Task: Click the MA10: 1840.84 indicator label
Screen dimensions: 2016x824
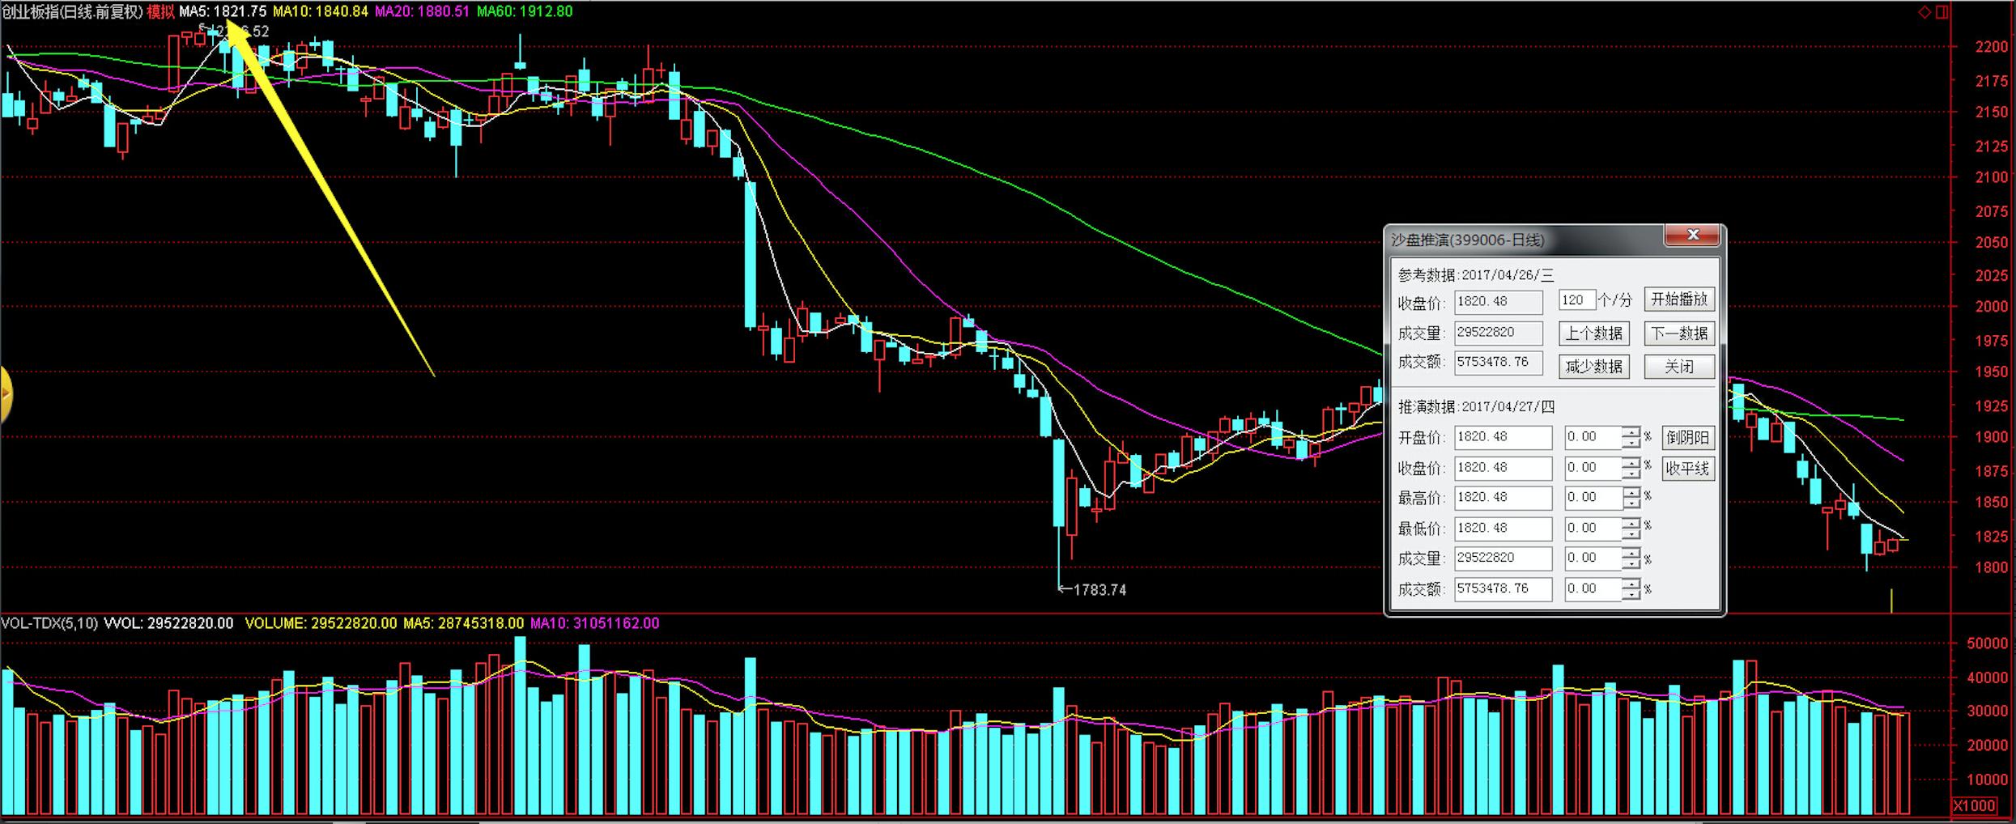Action: coord(320,11)
